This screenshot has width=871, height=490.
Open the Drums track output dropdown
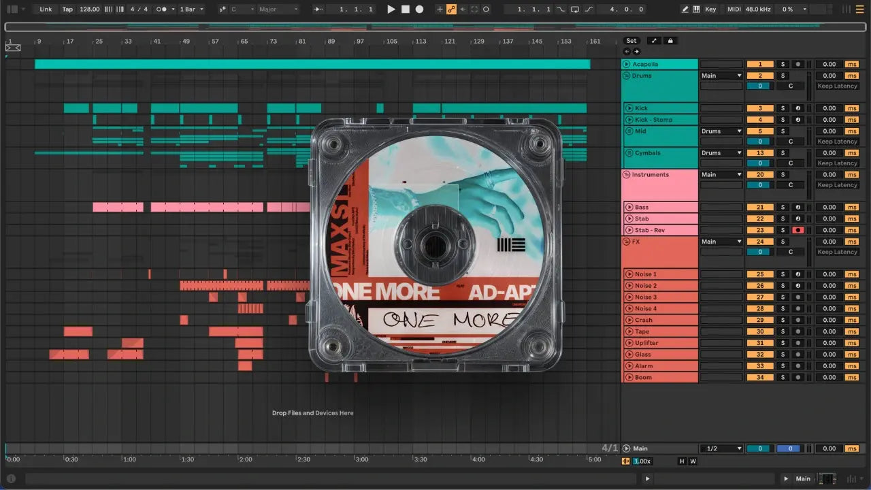coord(721,76)
